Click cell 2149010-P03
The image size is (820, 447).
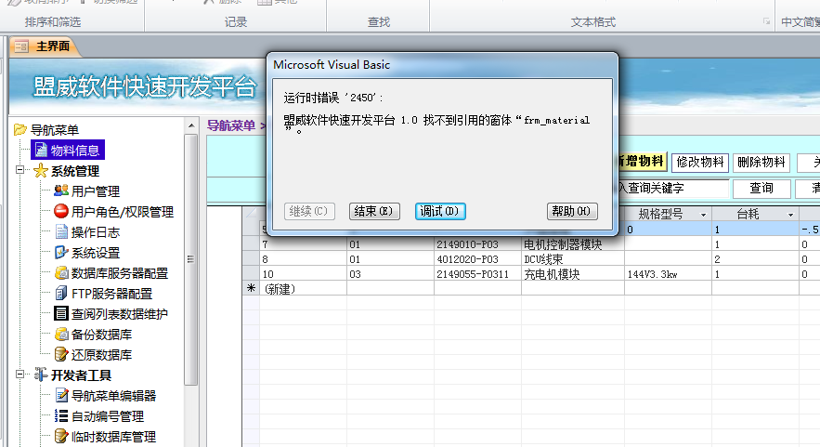477,244
